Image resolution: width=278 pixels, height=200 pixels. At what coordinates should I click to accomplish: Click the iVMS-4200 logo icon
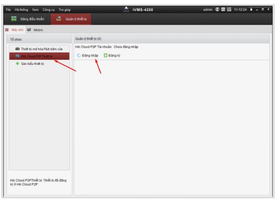click(x=126, y=9)
